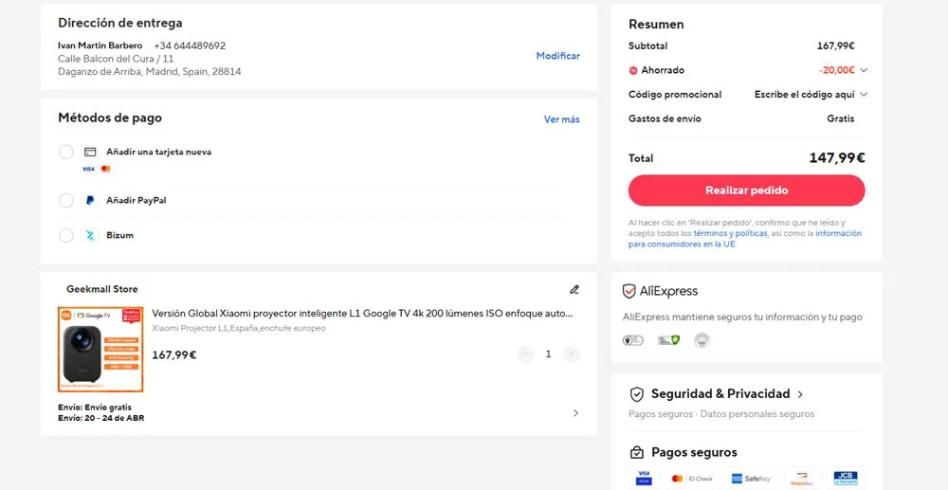Click the red Ahorrado discount icon

(x=633, y=70)
